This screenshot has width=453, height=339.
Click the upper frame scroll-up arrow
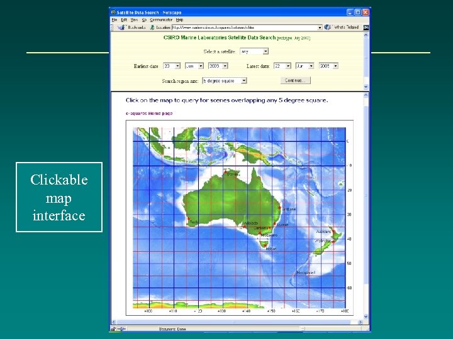click(x=366, y=35)
